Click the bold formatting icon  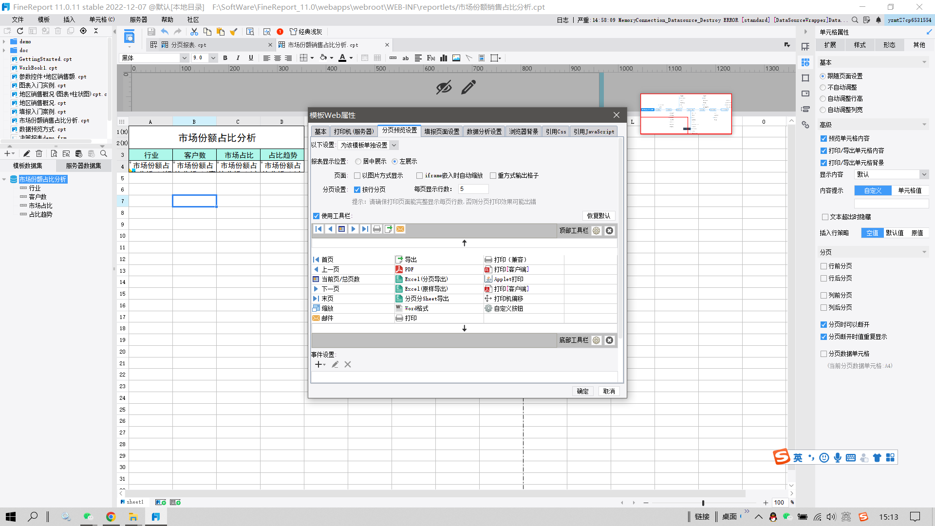pos(225,58)
